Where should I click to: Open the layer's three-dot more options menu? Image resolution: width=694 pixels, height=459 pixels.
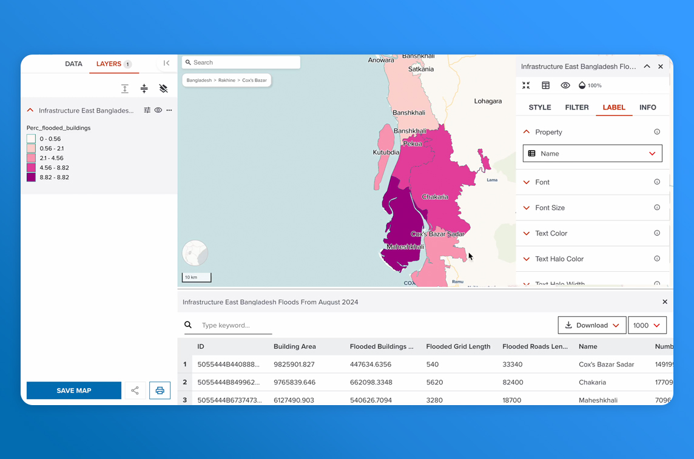point(169,110)
